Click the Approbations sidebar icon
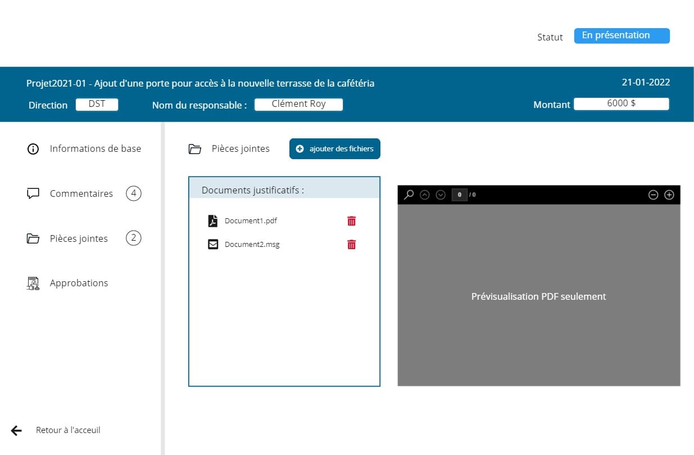 pos(33,283)
